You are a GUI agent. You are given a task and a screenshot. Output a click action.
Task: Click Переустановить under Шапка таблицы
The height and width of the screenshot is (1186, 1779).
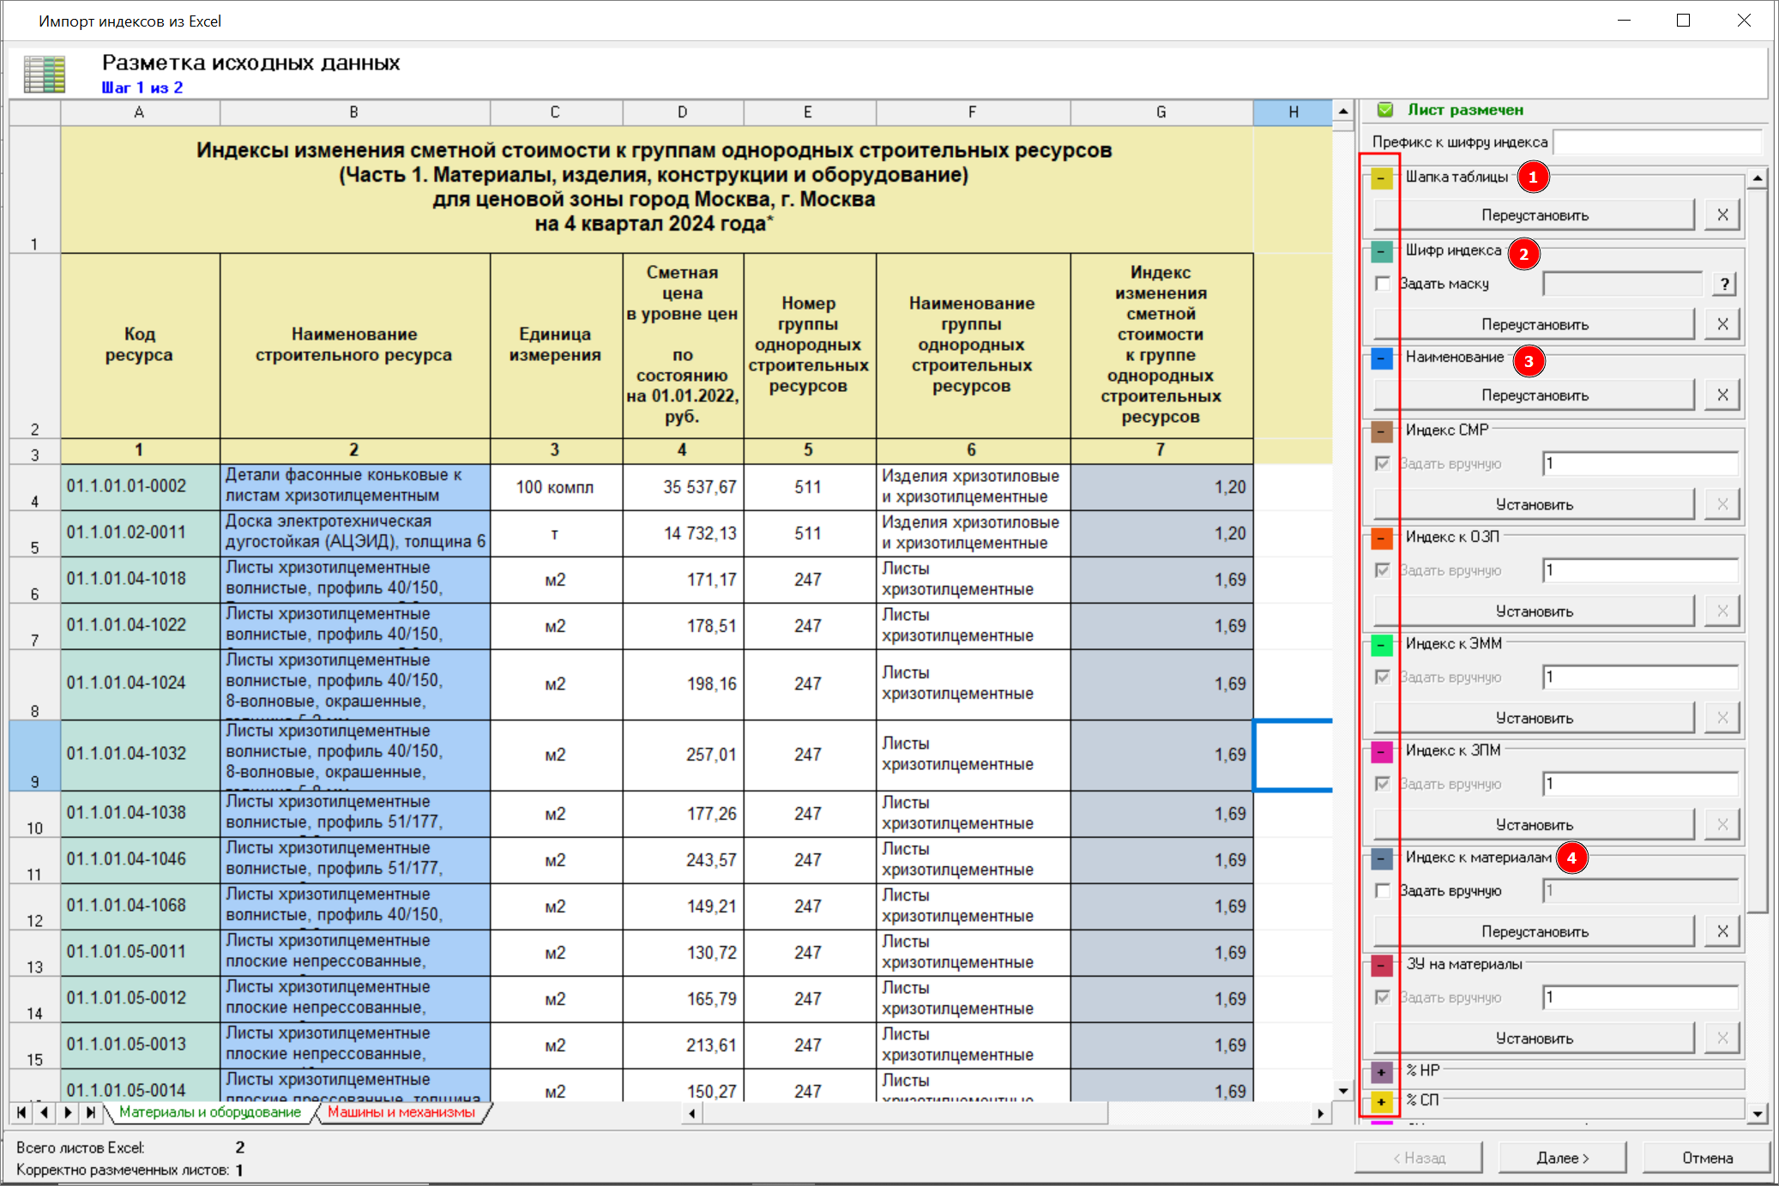tap(1535, 214)
